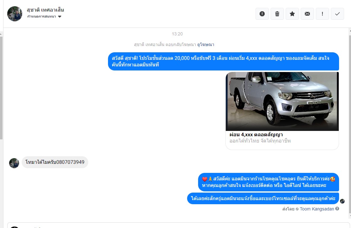
Task: Open the contact's profile picture in header
Action: 15,13
